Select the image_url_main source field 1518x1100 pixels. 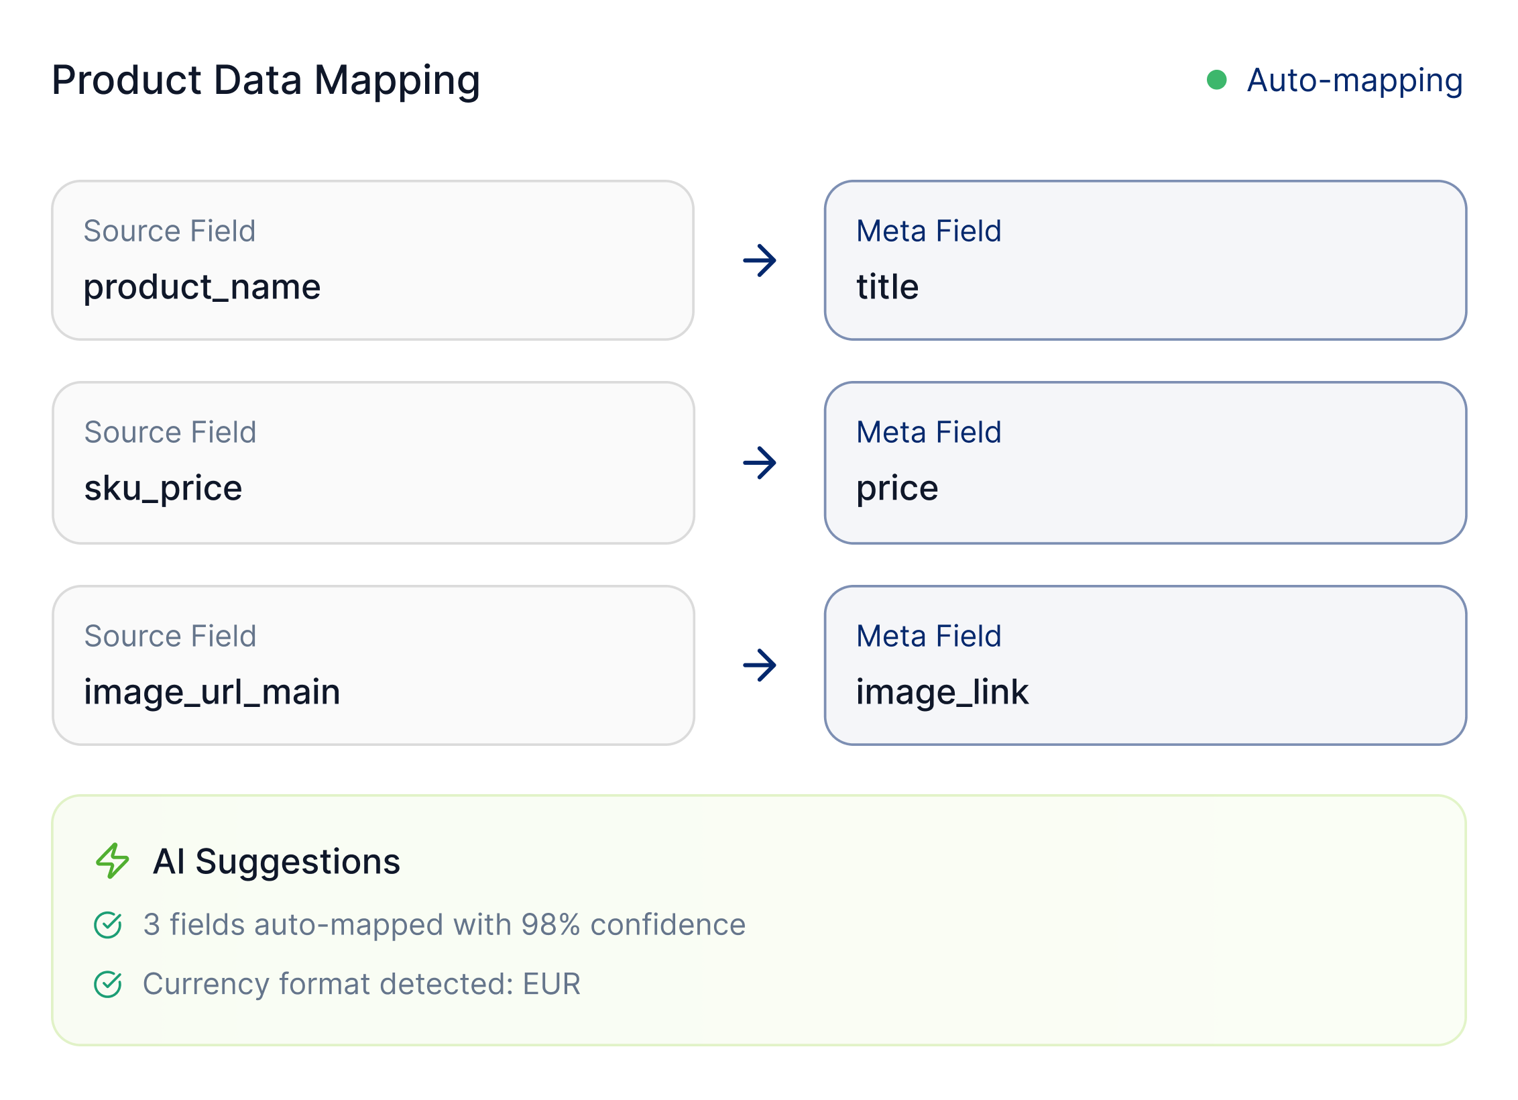click(x=373, y=665)
